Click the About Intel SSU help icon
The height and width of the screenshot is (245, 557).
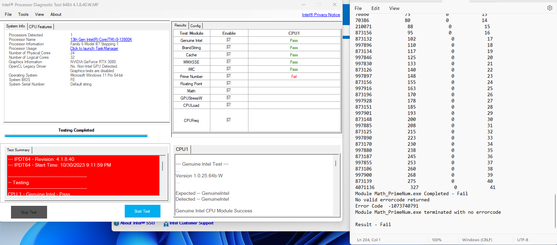116,223
